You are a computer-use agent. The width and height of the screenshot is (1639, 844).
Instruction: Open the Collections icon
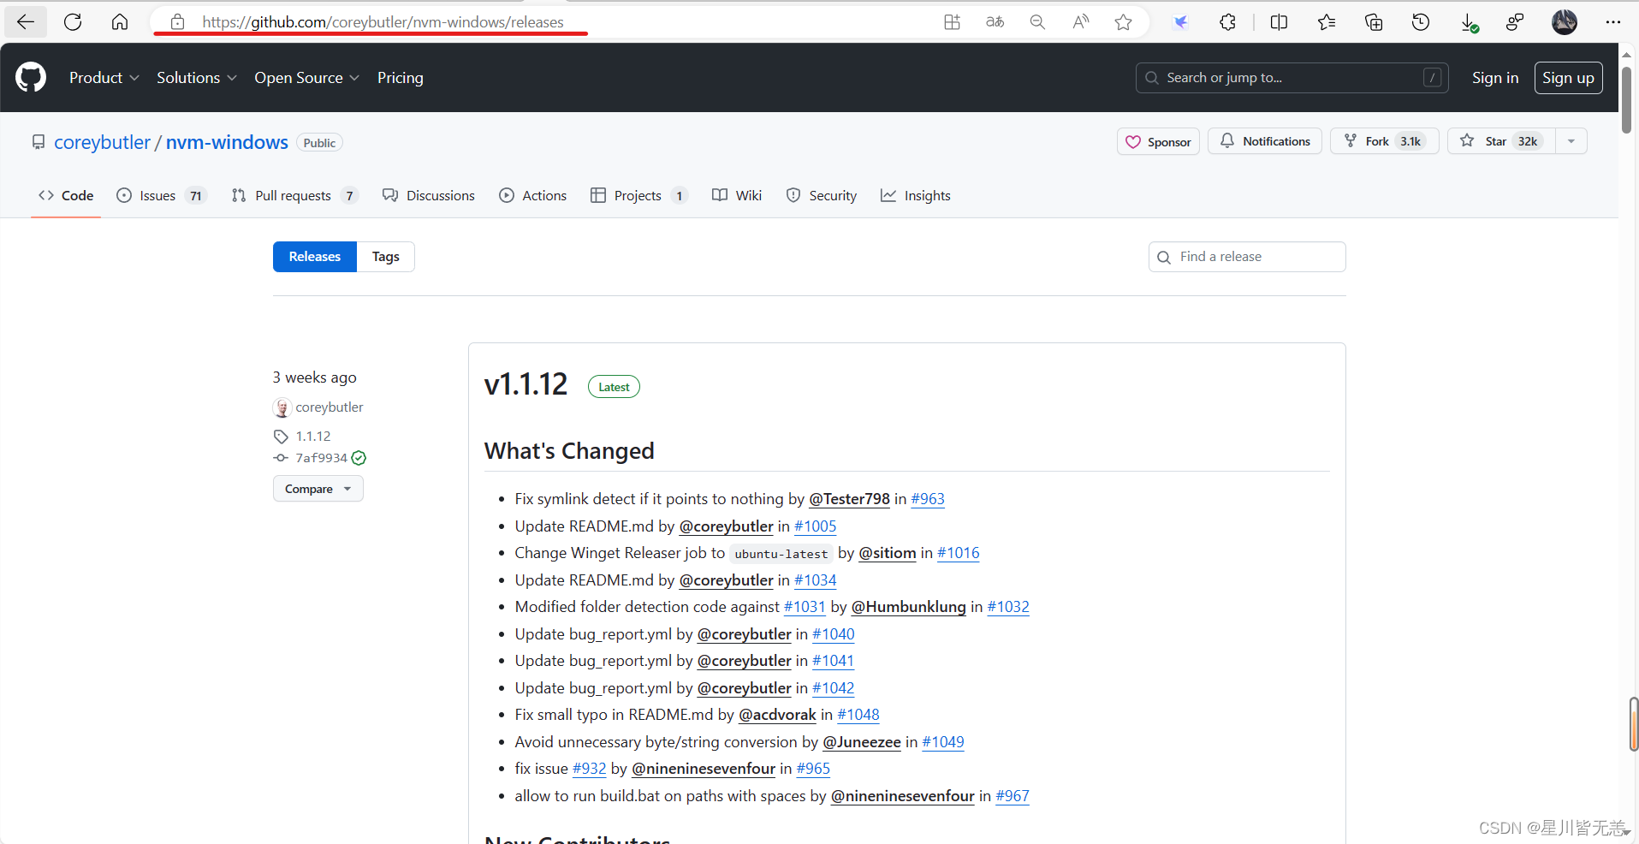(x=1374, y=22)
